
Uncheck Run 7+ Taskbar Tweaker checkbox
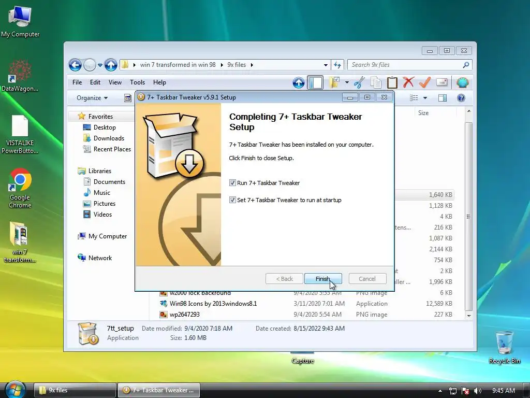[x=232, y=183]
